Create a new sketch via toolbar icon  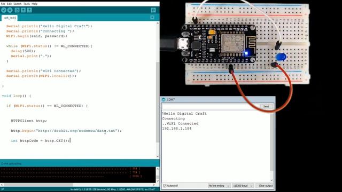(x=17, y=10)
